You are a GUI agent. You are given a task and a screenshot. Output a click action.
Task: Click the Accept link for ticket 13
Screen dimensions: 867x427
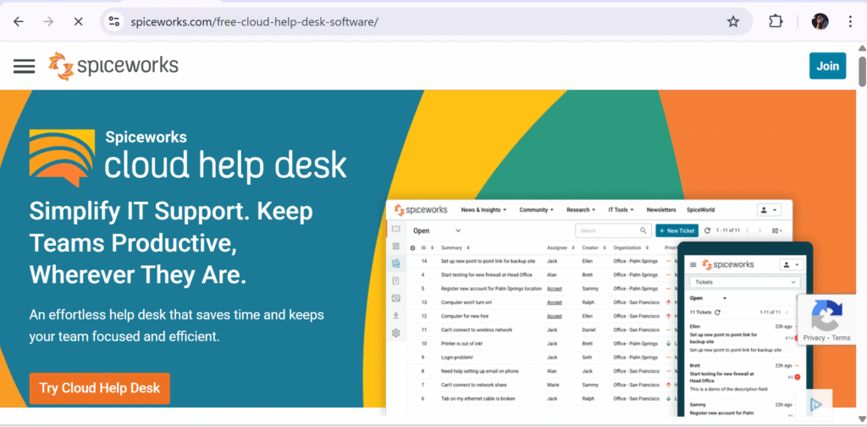[555, 302]
